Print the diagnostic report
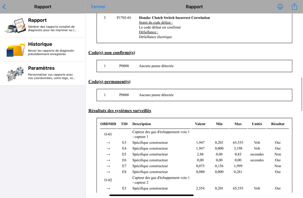 pyautogui.click(x=280, y=6)
